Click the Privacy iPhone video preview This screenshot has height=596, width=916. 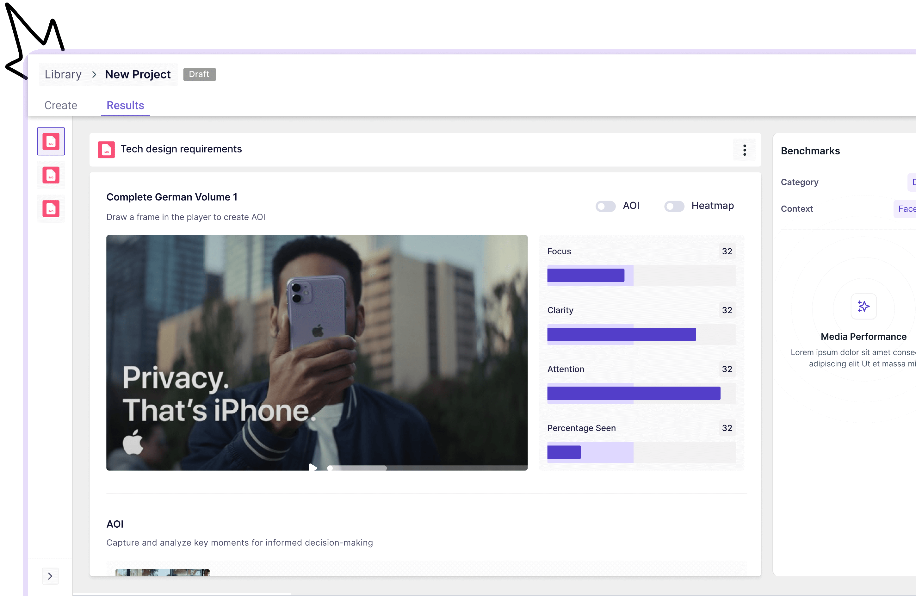coord(317,352)
